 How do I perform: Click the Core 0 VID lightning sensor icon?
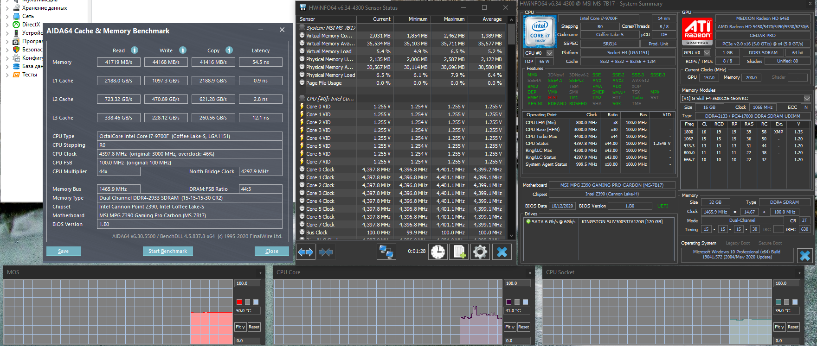(x=302, y=107)
